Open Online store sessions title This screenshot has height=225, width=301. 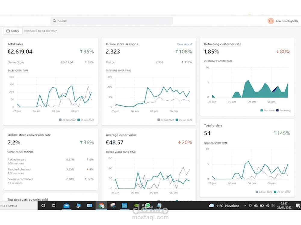coord(122,44)
